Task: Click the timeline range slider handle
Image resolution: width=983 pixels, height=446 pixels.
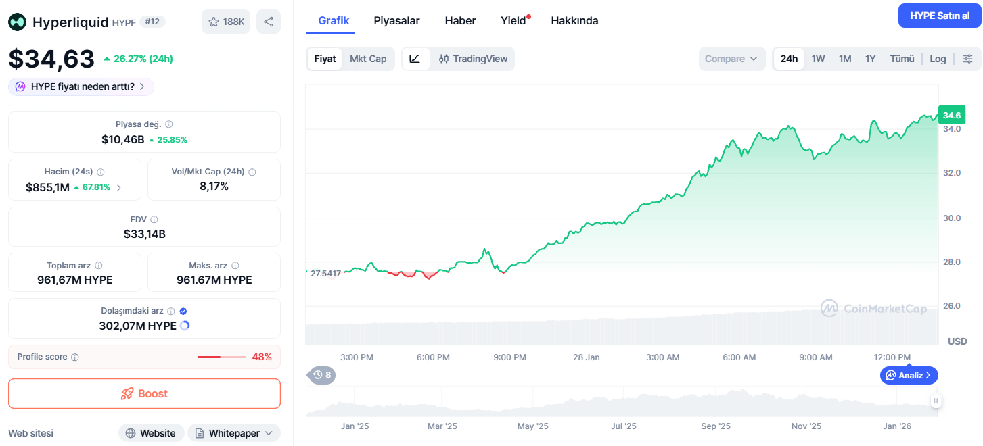Action: [936, 401]
